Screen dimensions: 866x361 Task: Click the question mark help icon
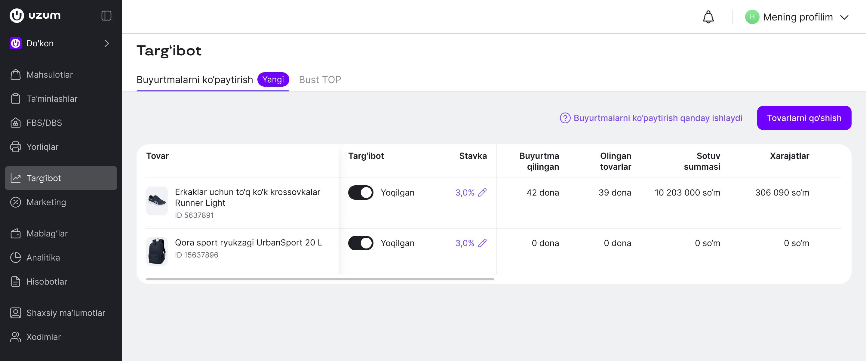click(x=565, y=118)
